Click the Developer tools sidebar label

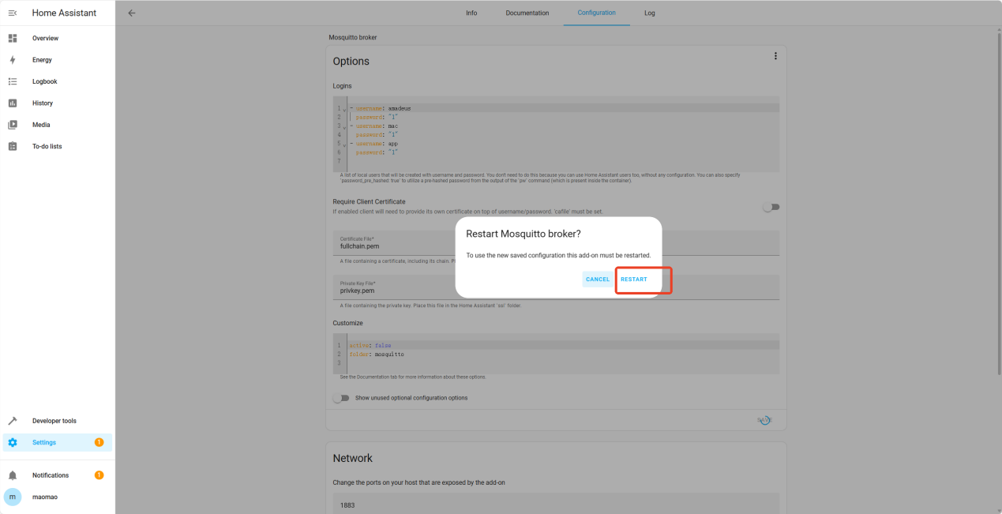coord(54,421)
